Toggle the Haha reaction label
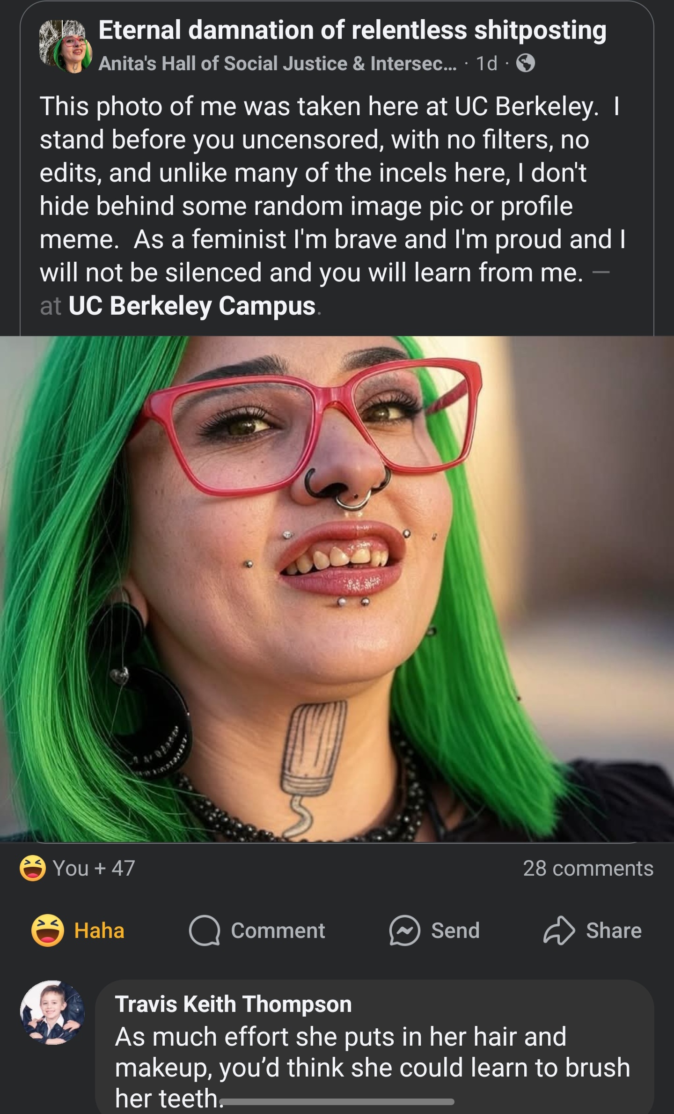674x1114 pixels. point(99,930)
